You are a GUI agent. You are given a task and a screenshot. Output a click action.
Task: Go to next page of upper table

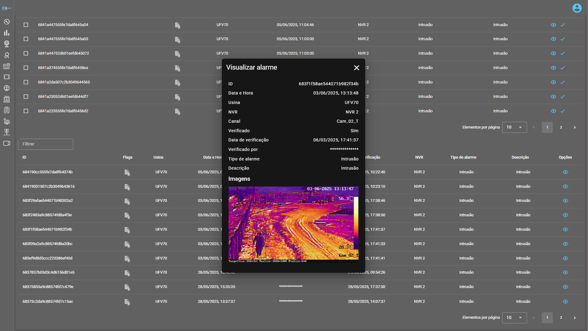(575, 127)
